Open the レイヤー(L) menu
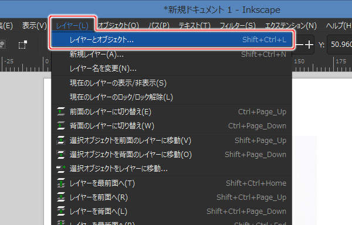 [72, 26]
